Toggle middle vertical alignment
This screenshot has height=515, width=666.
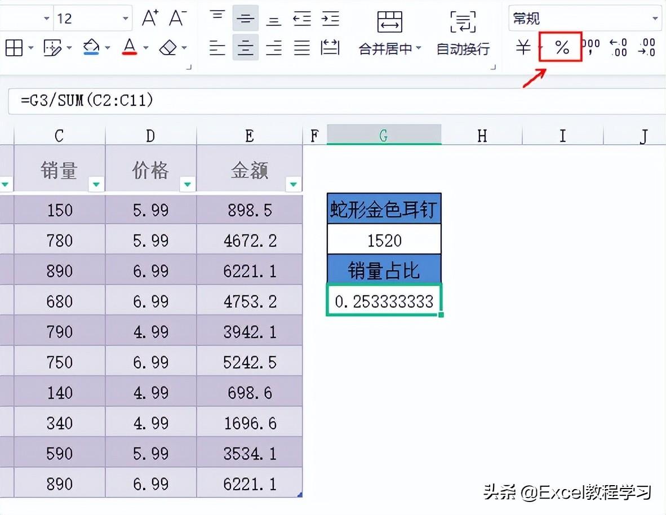[245, 19]
